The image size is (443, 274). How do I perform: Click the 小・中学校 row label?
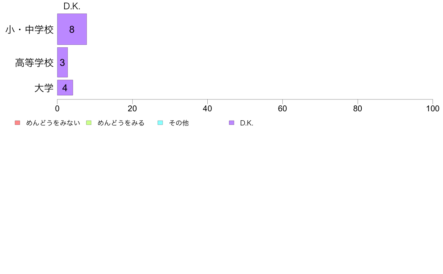click(29, 29)
